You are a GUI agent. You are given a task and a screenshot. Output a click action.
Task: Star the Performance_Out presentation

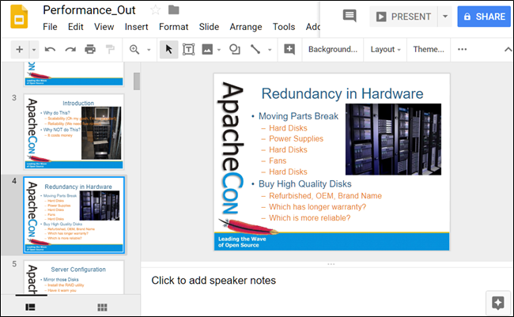pos(155,10)
